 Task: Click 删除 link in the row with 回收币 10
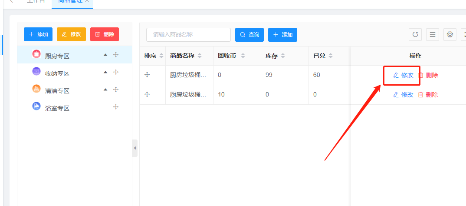point(428,95)
